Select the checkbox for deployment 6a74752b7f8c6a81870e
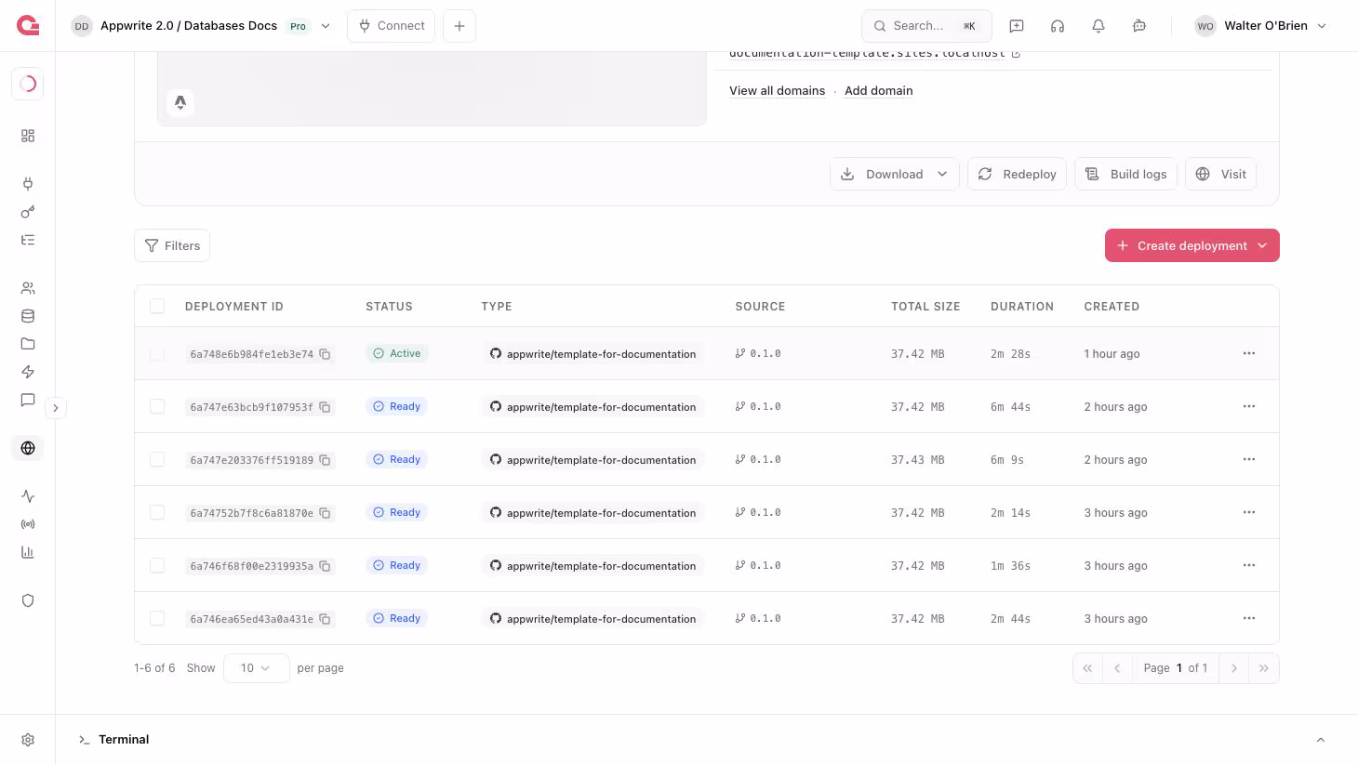This screenshot has width=1358, height=764. point(157,512)
